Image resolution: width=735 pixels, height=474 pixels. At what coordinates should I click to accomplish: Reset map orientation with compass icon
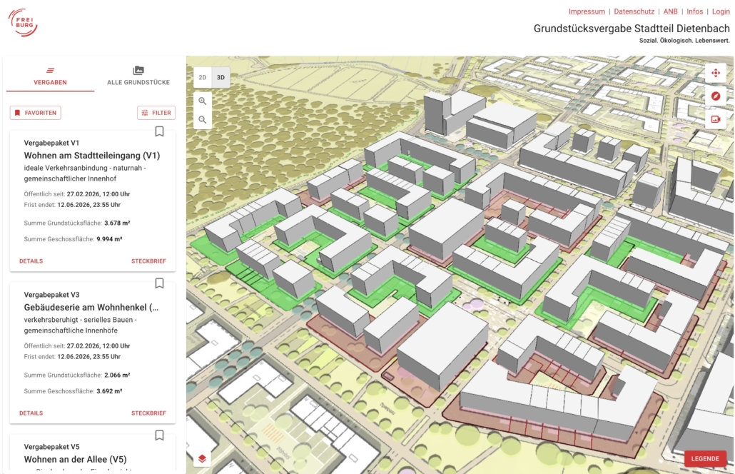716,96
